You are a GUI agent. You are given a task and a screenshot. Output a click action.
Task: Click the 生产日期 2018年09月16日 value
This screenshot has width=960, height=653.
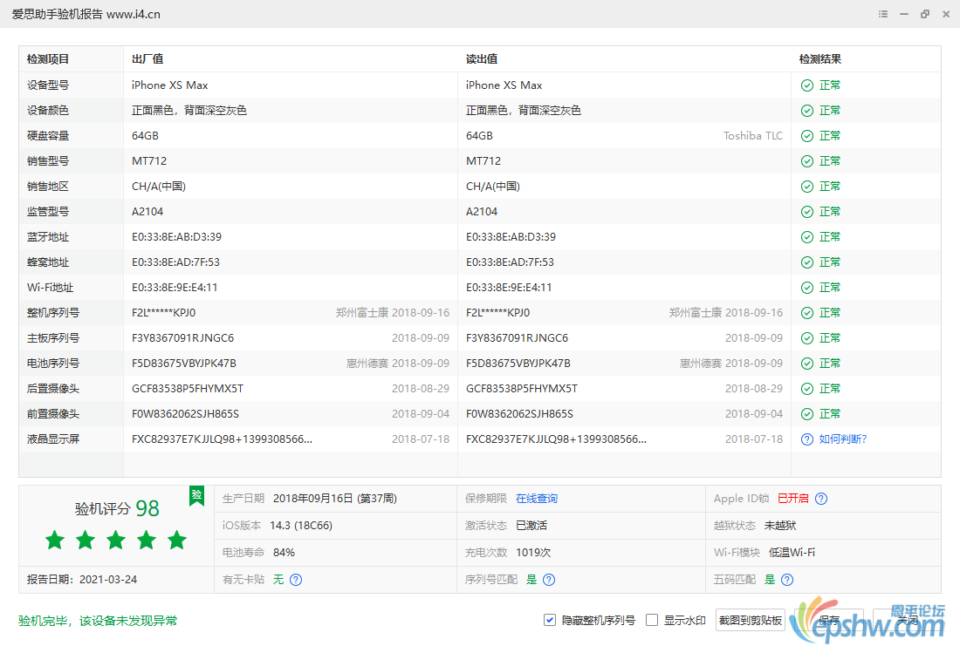pyautogui.click(x=335, y=499)
